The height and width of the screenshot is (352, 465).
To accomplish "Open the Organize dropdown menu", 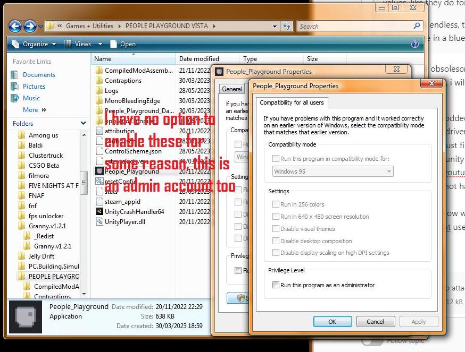I will pos(54,44).
